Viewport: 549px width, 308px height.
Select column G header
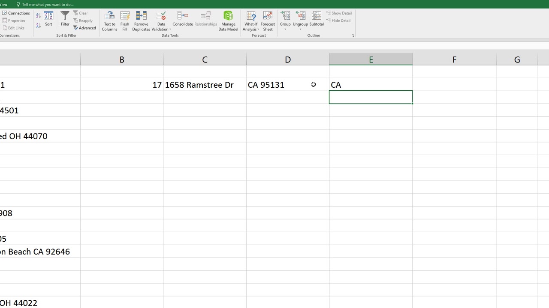517,59
